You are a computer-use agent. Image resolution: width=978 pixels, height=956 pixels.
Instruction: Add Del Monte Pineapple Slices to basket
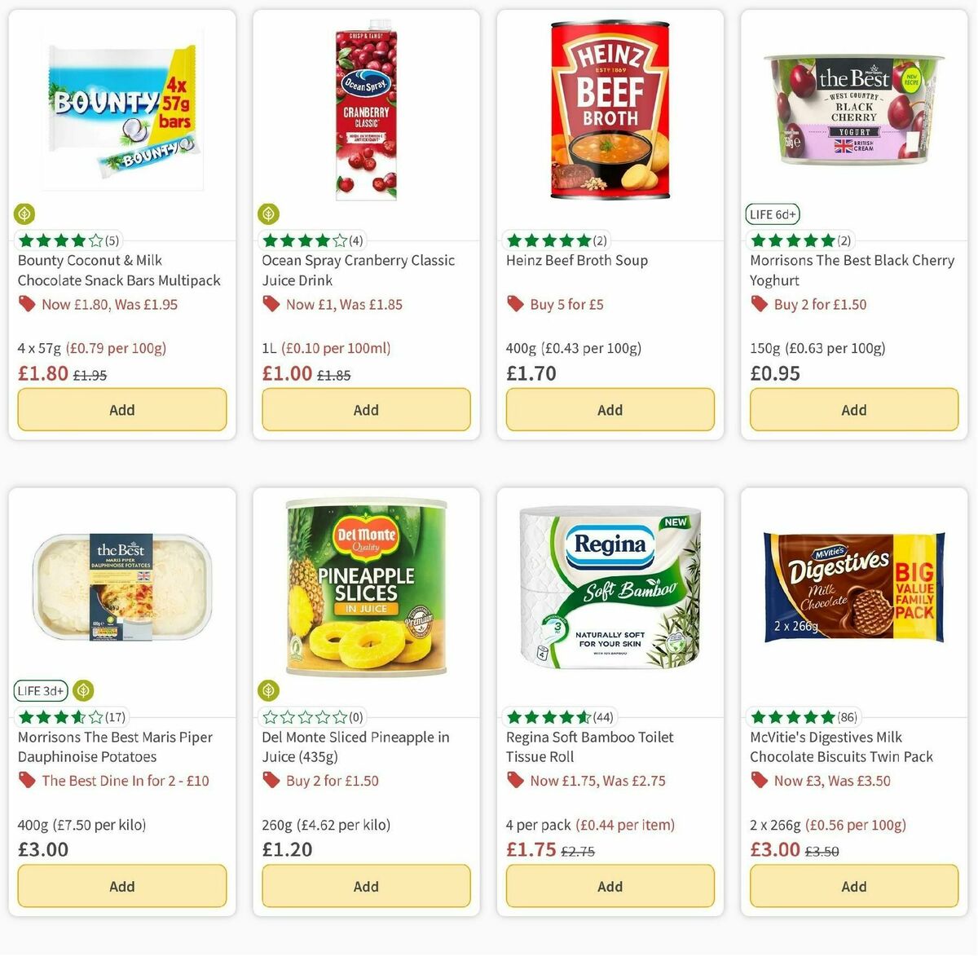pyautogui.click(x=365, y=886)
